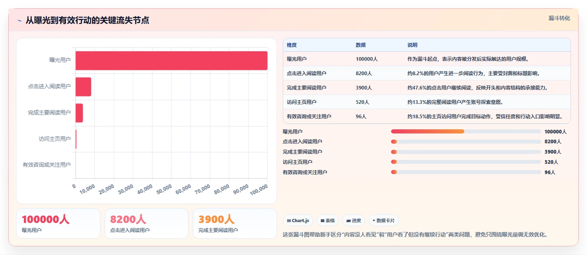The width and height of the screenshot is (587, 255).
Task: Click the 100000人 cell in the table
Action: [367, 59]
